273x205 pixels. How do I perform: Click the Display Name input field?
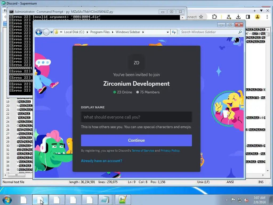(x=136, y=117)
